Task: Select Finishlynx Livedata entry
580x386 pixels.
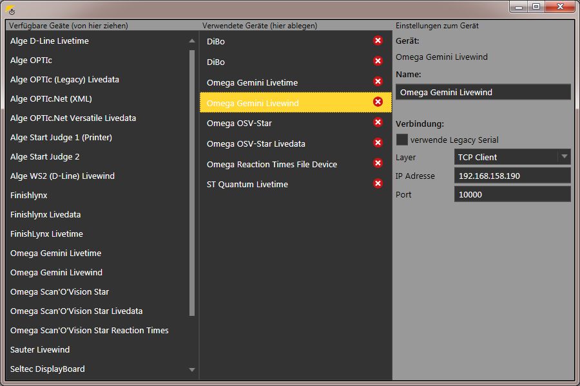Action: pyautogui.click(x=46, y=215)
